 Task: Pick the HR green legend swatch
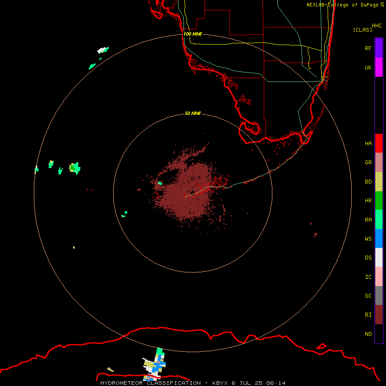click(379, 201)
